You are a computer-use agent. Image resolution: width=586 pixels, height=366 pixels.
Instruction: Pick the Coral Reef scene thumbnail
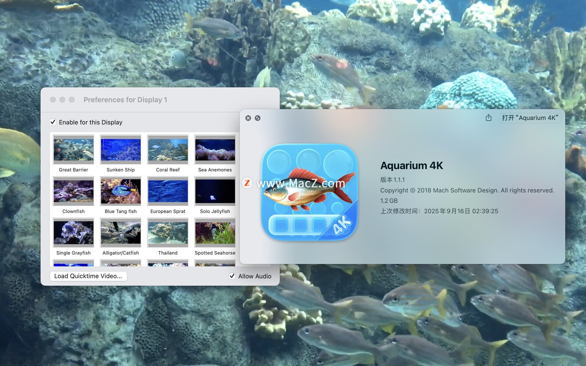pos(168,150)
